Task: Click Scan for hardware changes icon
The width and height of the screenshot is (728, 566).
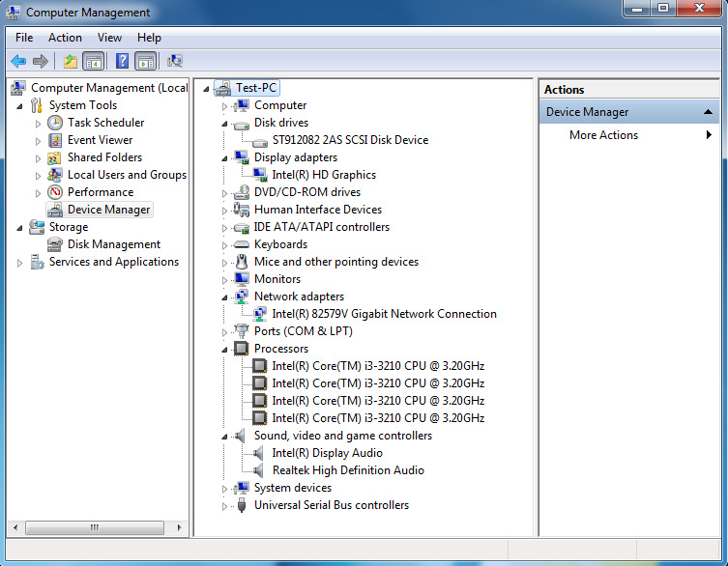Action: pyautogui.click(x=175, y=61)
